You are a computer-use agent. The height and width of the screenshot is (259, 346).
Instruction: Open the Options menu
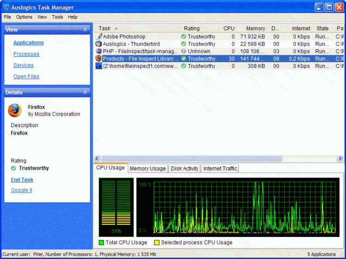(24, 17)
